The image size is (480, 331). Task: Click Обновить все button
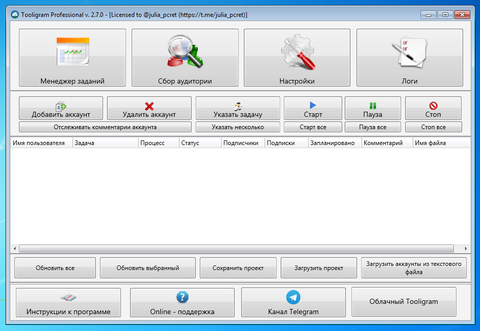55,267
